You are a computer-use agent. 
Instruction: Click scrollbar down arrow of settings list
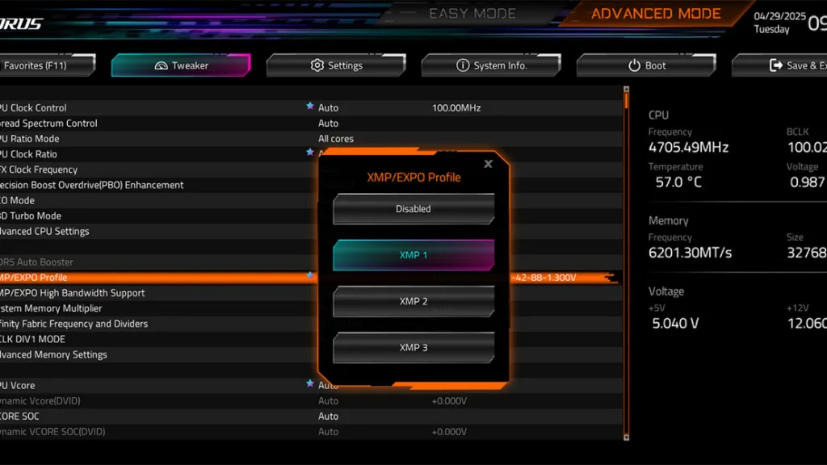627,438
